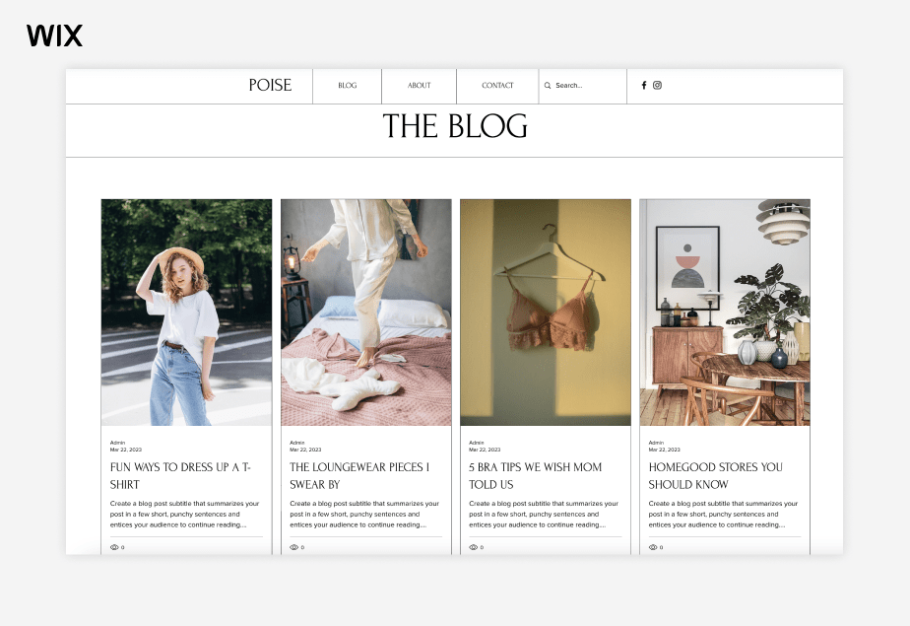
Task: Open the CONTACT page
Action: [497, 86]
